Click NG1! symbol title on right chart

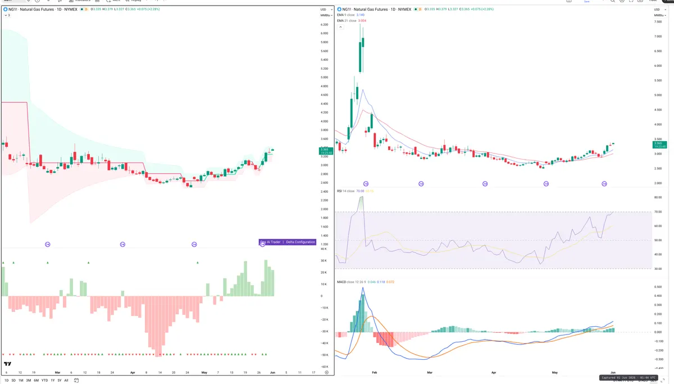[377, 10]
